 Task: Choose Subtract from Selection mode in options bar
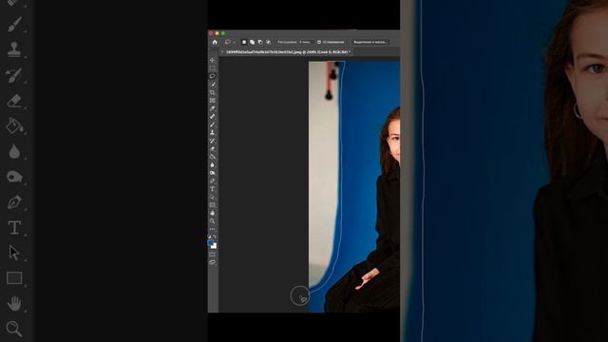(x=260, y=42)
